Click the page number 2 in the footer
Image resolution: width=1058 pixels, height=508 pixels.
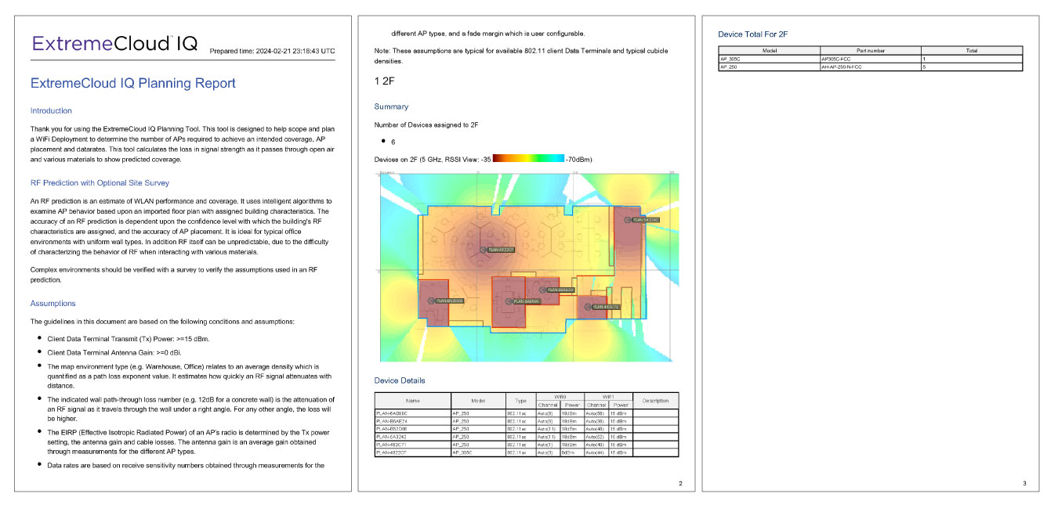pos(680,484)
